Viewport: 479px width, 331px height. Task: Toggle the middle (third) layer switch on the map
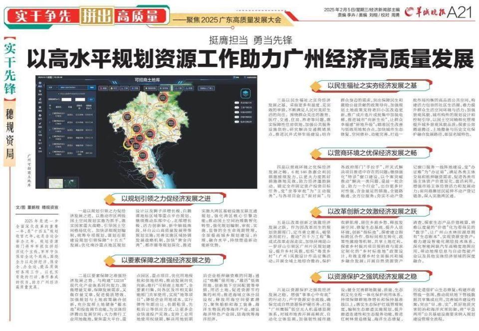(237, 112)
